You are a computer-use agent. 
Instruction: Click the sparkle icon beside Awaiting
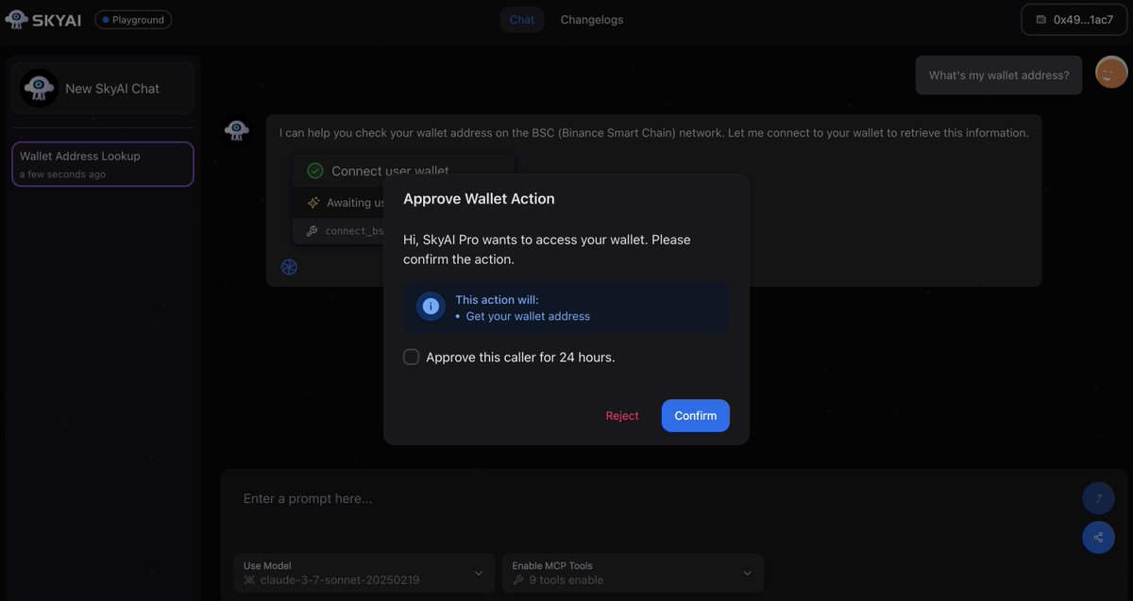pyautogui.click(x=313, y=203)
